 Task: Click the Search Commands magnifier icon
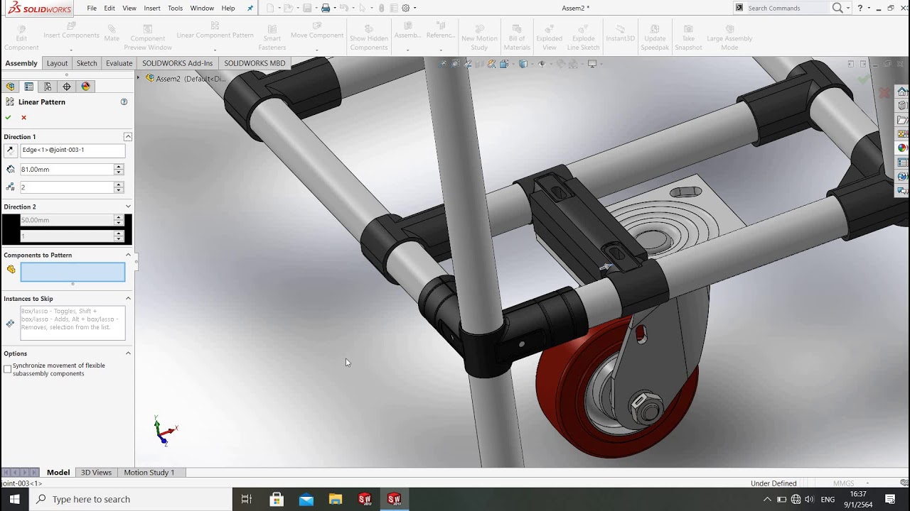pos(837,8)
